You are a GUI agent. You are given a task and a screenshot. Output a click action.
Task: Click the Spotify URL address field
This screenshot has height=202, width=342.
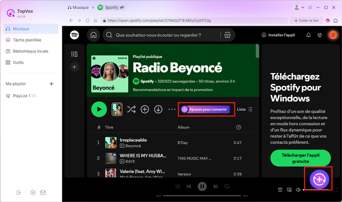[195, 21]
